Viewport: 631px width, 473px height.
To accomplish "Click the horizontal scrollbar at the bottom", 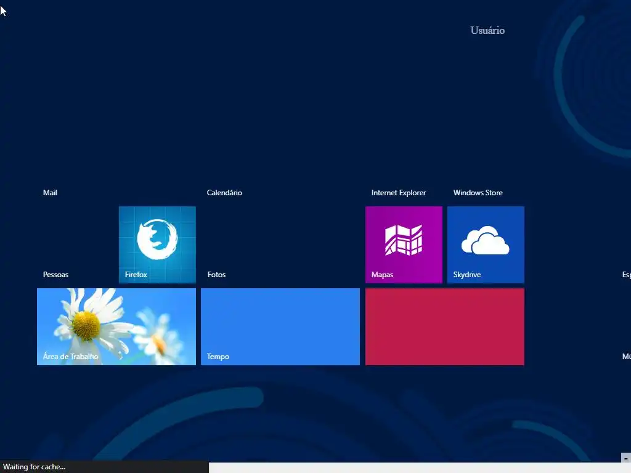I will pyautogui.click(x=420, y=468).
